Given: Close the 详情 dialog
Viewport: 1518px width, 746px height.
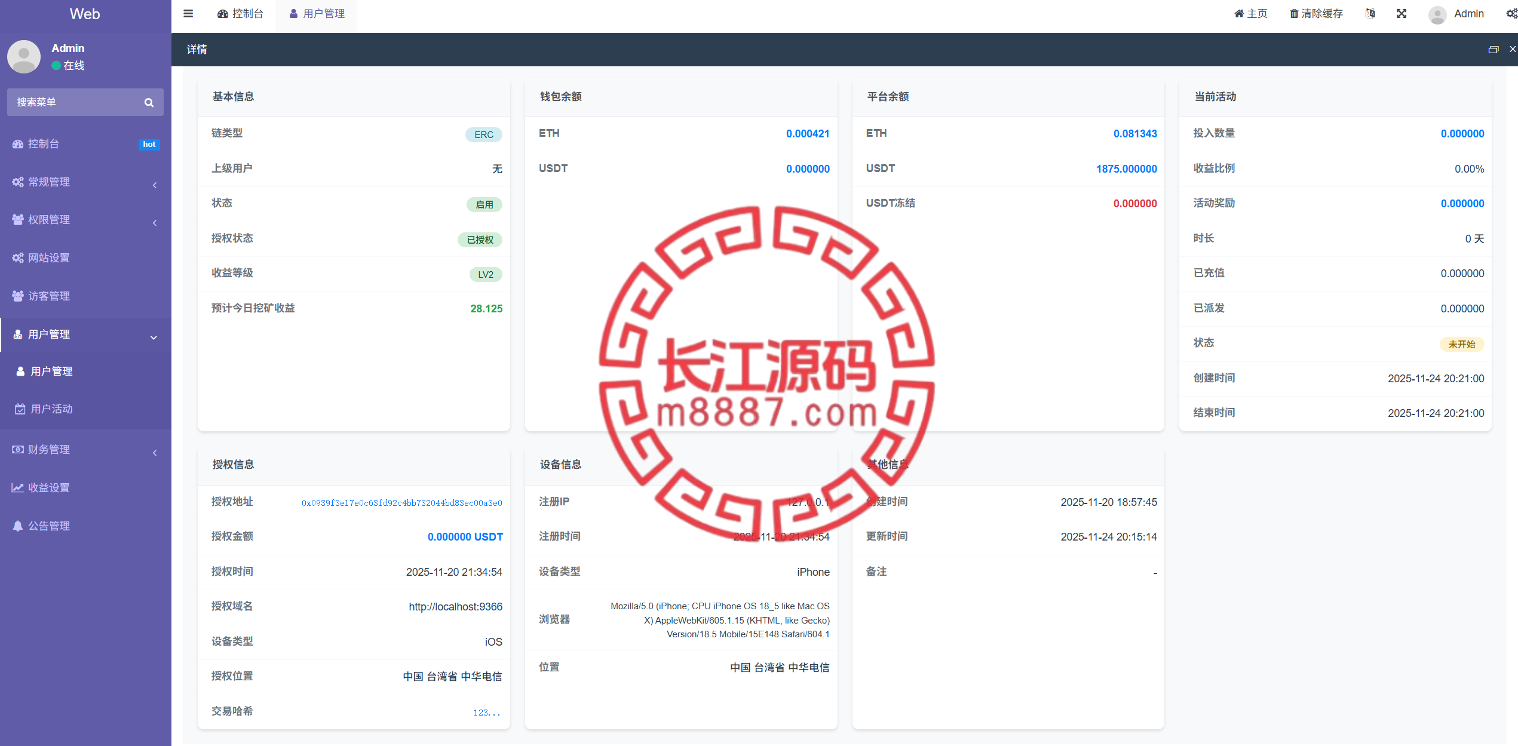Looking at the screenshot, I should (1513, 50).
